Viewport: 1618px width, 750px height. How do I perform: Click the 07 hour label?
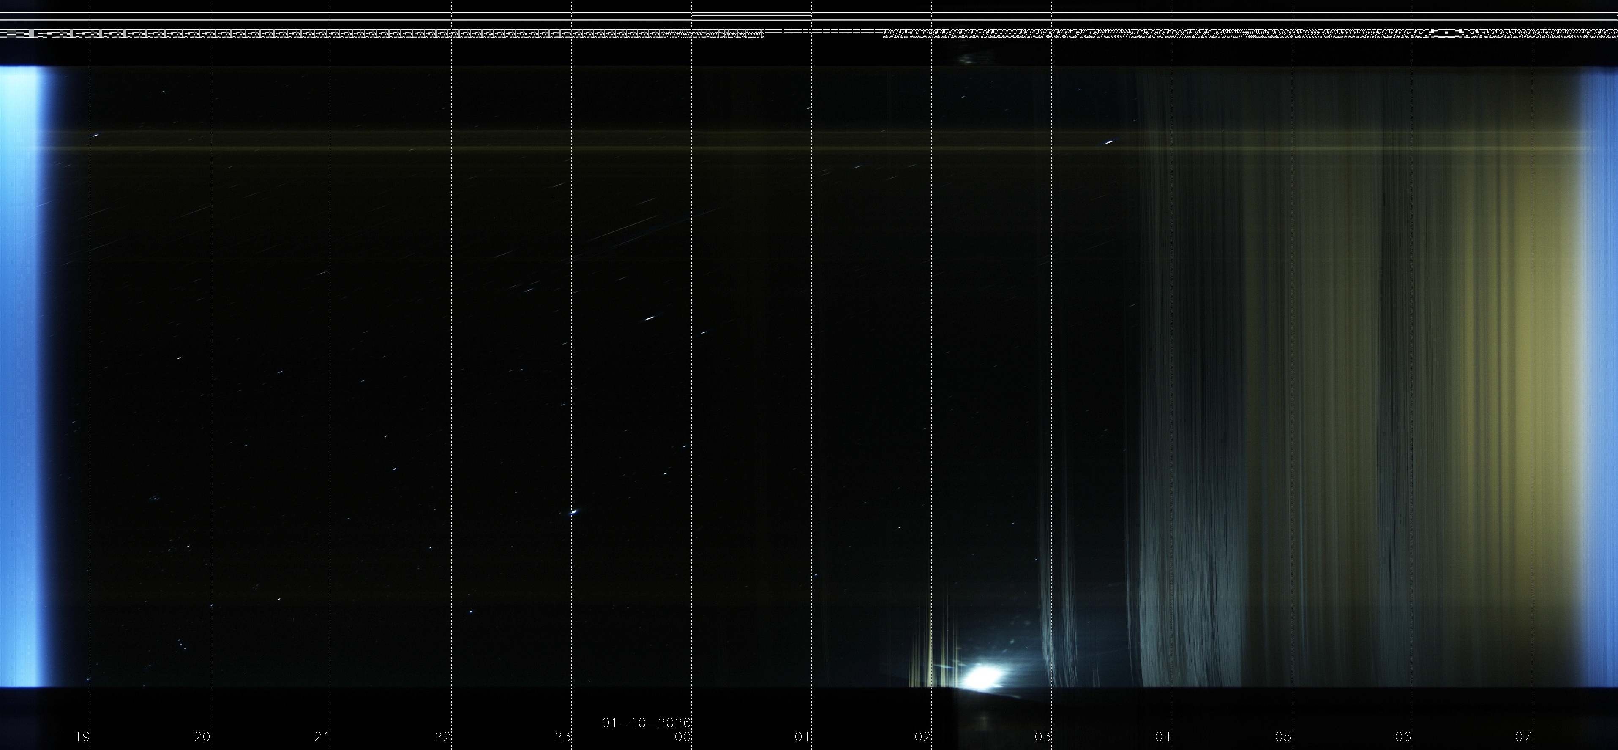pyautogui.click(x=1523, y=737)
